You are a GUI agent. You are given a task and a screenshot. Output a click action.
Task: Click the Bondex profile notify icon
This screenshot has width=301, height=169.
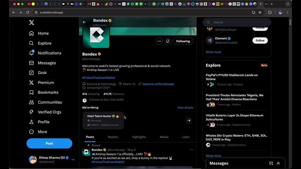168,41
